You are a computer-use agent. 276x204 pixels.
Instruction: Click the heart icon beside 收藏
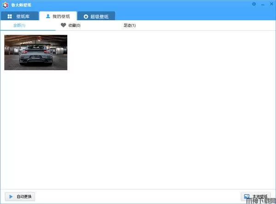click(63, 26)
